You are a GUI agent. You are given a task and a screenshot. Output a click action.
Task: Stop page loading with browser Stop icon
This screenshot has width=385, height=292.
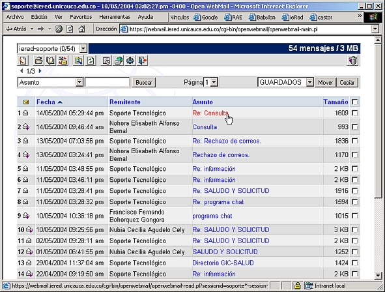[x=58, y=29]
